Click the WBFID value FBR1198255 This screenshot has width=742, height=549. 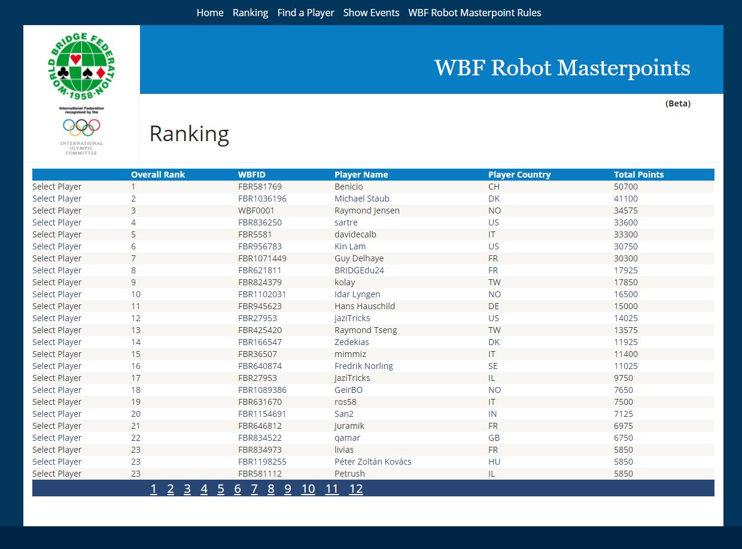[x=262, y=462]
